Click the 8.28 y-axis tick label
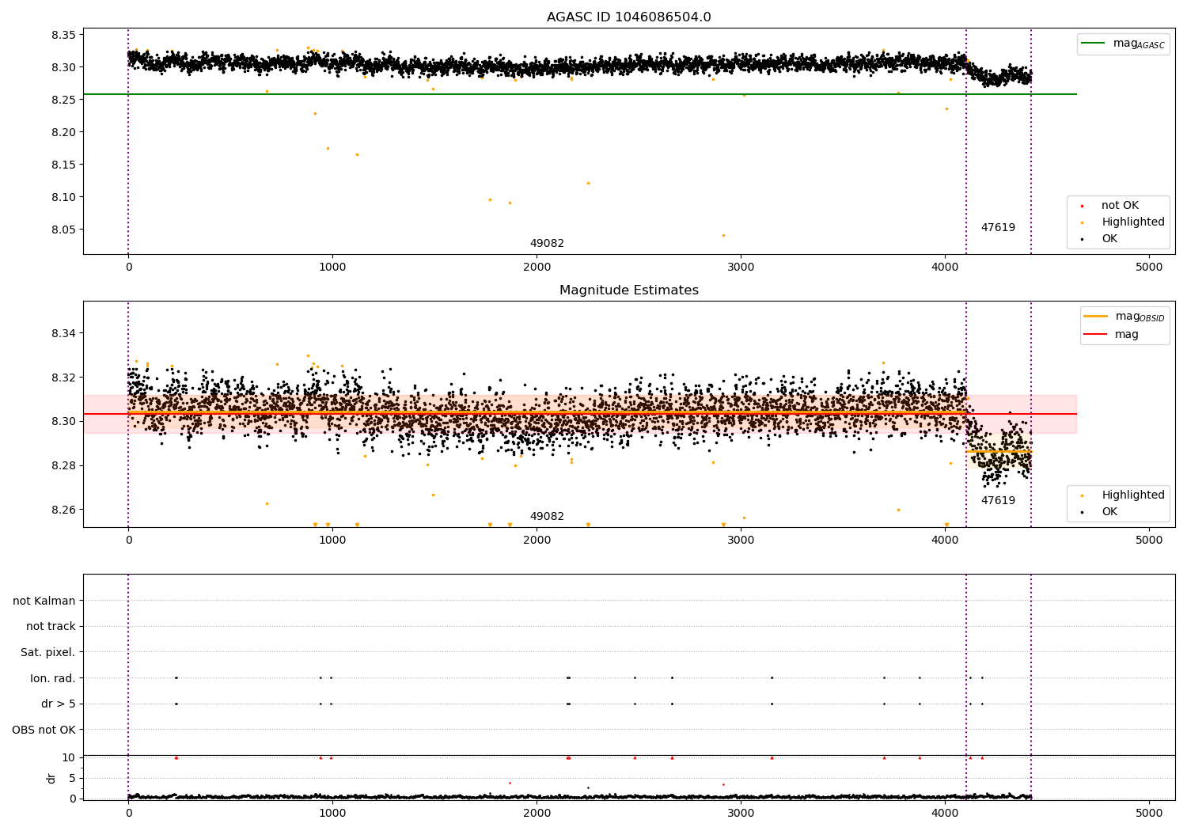Image resolution: width=1187 pixels, height=831 pixels. (64, 466)
